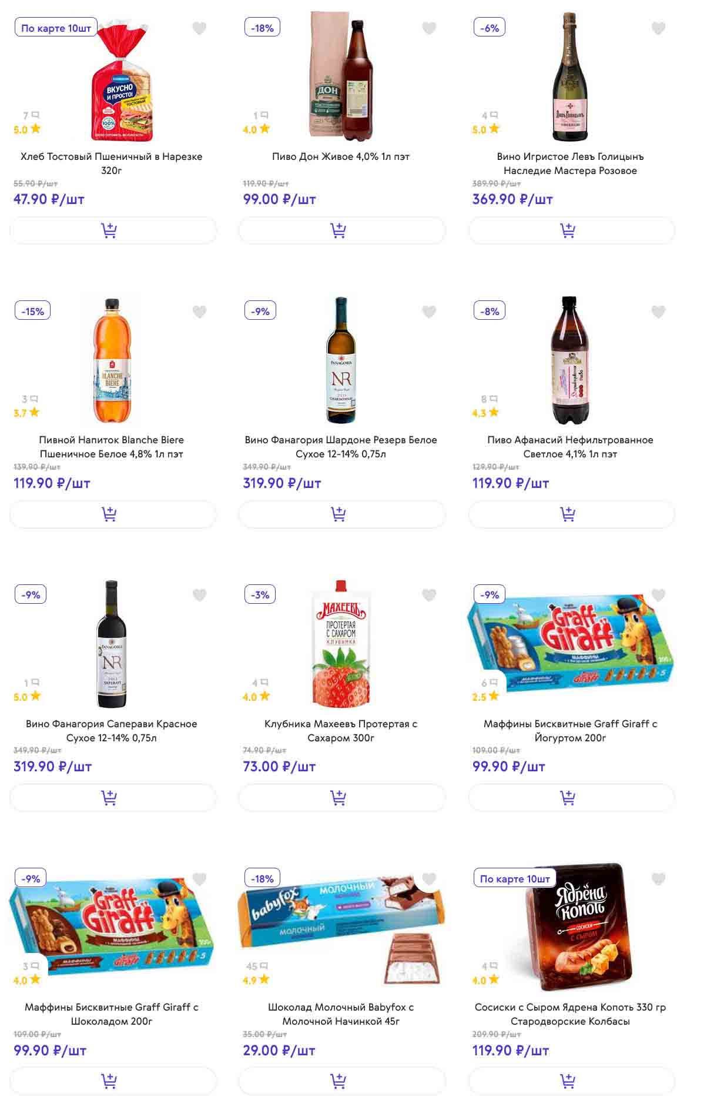Mark Саперави Красное wine as favorite
707x1117 pixels.
[200, 595]
